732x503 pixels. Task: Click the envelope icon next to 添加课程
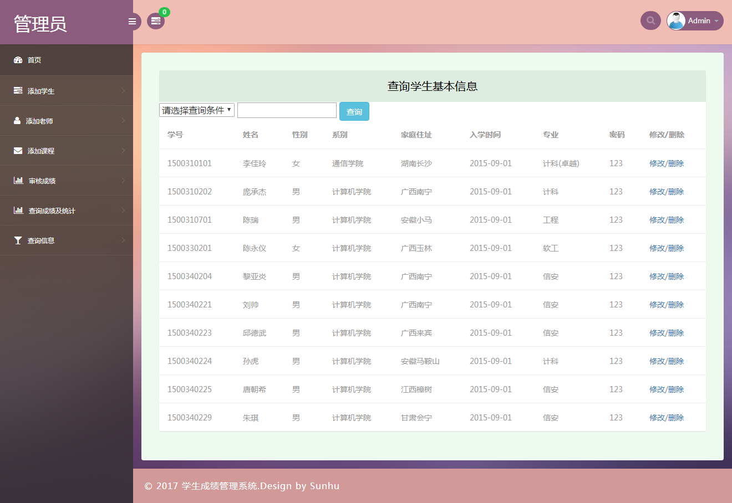pyautogui.click(x=18, y=151)
